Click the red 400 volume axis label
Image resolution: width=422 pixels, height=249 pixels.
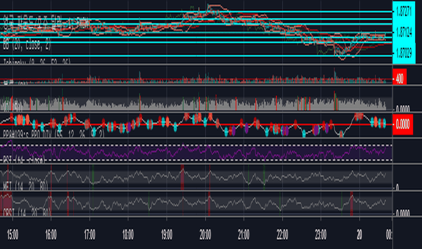pos(399,78)
